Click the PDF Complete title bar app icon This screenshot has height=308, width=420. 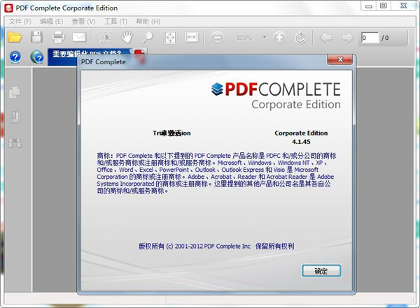(9, 8)
